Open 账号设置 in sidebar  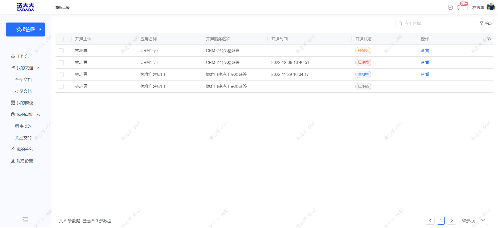[25, 161]
